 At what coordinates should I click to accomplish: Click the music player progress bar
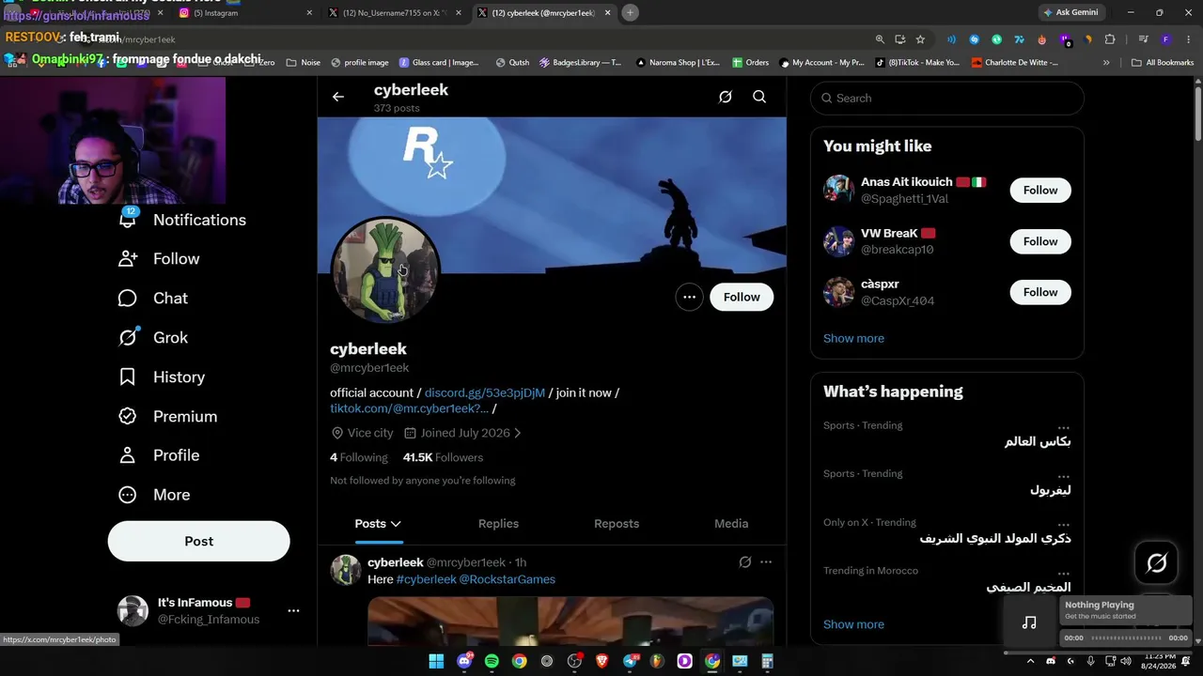tap(1126, 638)
